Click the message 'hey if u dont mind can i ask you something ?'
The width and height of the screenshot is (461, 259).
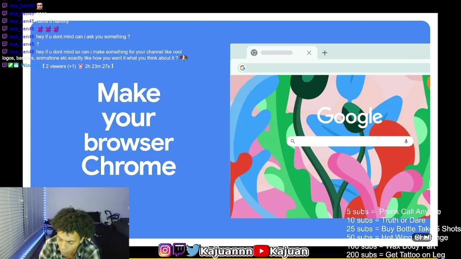83,37
